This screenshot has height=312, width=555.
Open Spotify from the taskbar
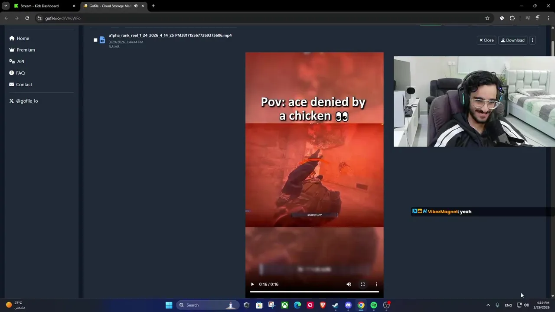[x=374, y=305]
